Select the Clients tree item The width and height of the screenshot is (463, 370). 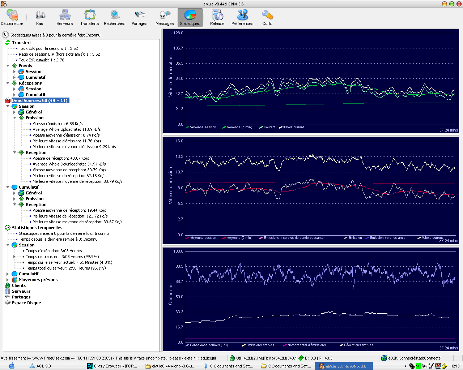coord(19,285)
